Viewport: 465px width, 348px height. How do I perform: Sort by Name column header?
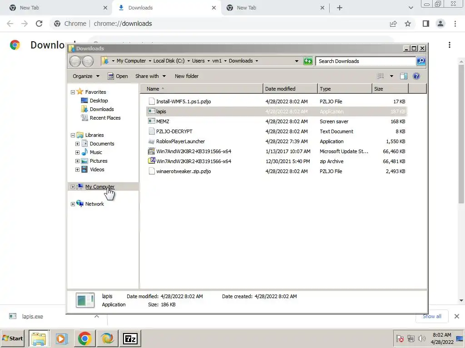(201, 89)
